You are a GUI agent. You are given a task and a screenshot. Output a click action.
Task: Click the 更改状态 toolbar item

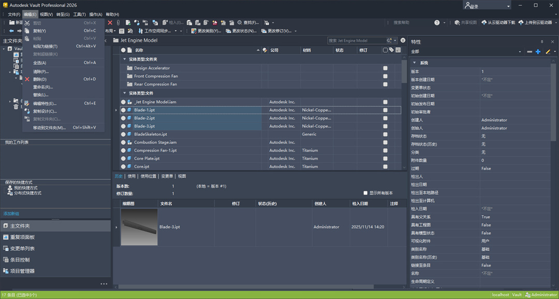(242, 31)
